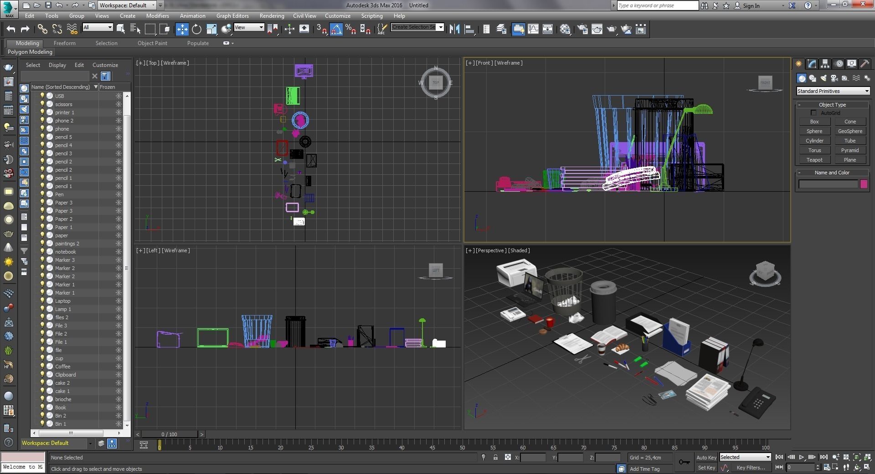
Task: Click the Scene Explorer search field
Action: tap(55, 76)
